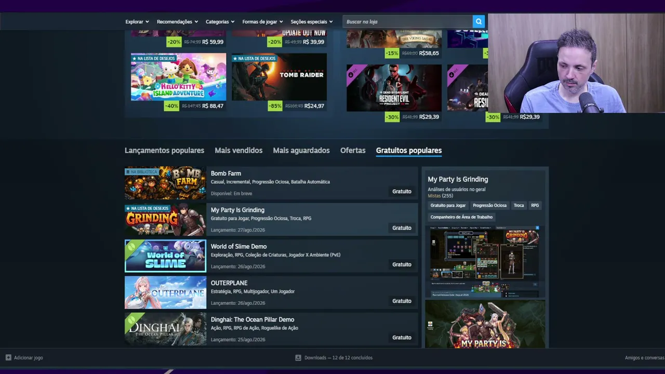
Task: Click the R$ 59,99 price
Action: coord(213,42)
